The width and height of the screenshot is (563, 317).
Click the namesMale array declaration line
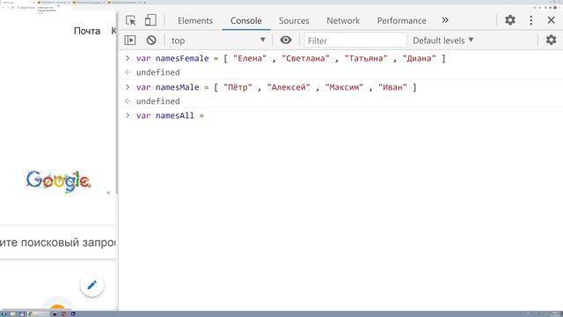point(276,87)
